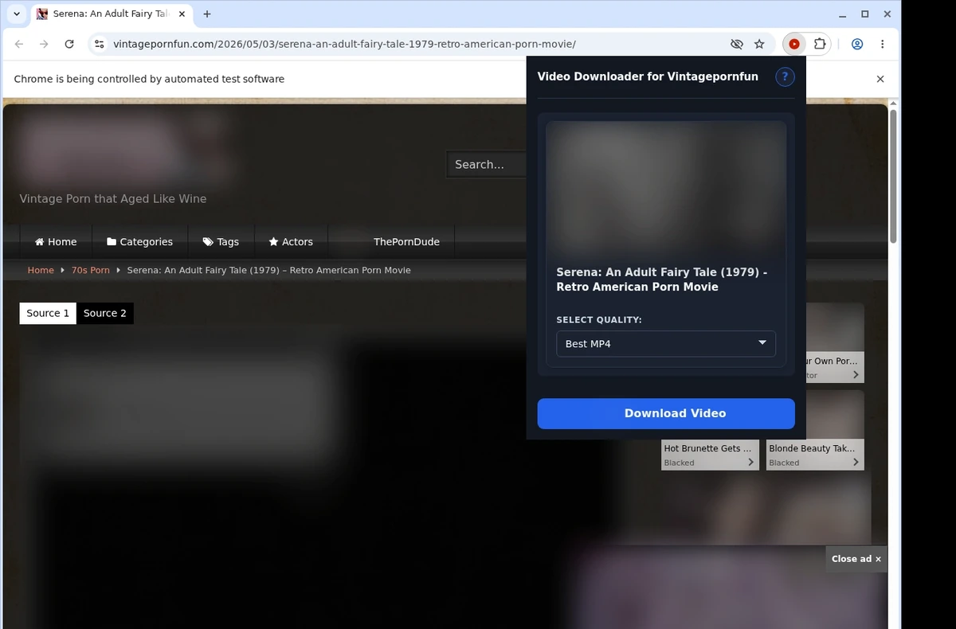This screenshot has height=629, width=956.
Task: Open the Hot Brunette ad card arrow
Action: point(750,463)
